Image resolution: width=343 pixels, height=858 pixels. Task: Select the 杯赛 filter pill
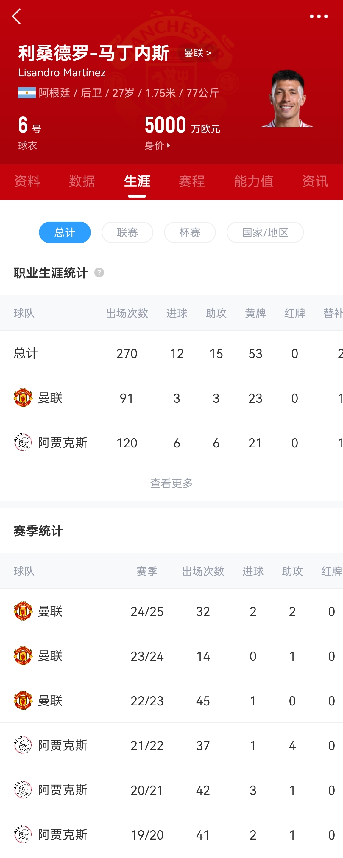coord(189,232)
